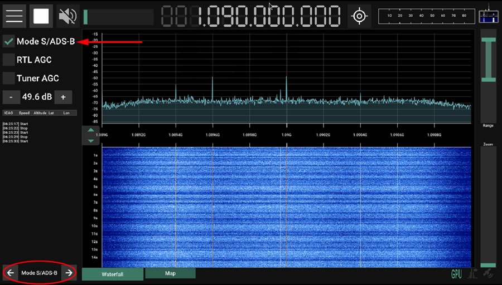
Task: Enable the Tuner AGC checkbox
Action: [9, 78]
